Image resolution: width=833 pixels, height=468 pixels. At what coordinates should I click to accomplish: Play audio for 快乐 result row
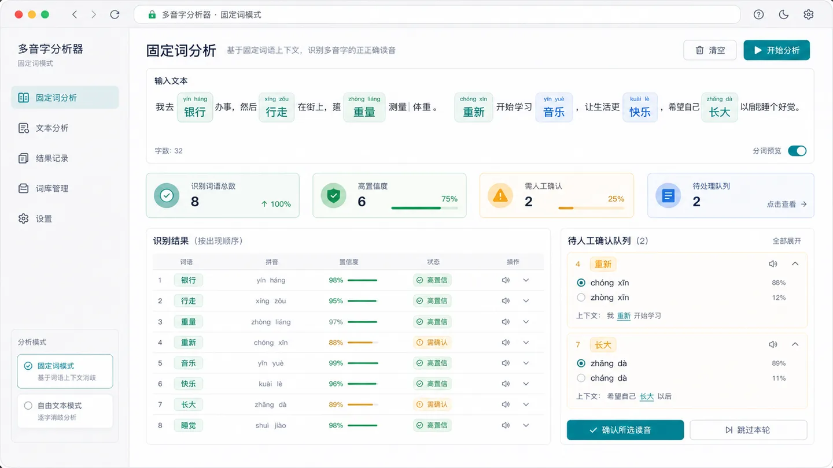pos(506,384)
